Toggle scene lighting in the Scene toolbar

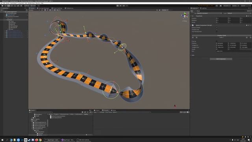[45, 10]
